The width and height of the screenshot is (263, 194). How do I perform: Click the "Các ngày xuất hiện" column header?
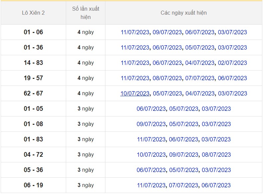184,13
